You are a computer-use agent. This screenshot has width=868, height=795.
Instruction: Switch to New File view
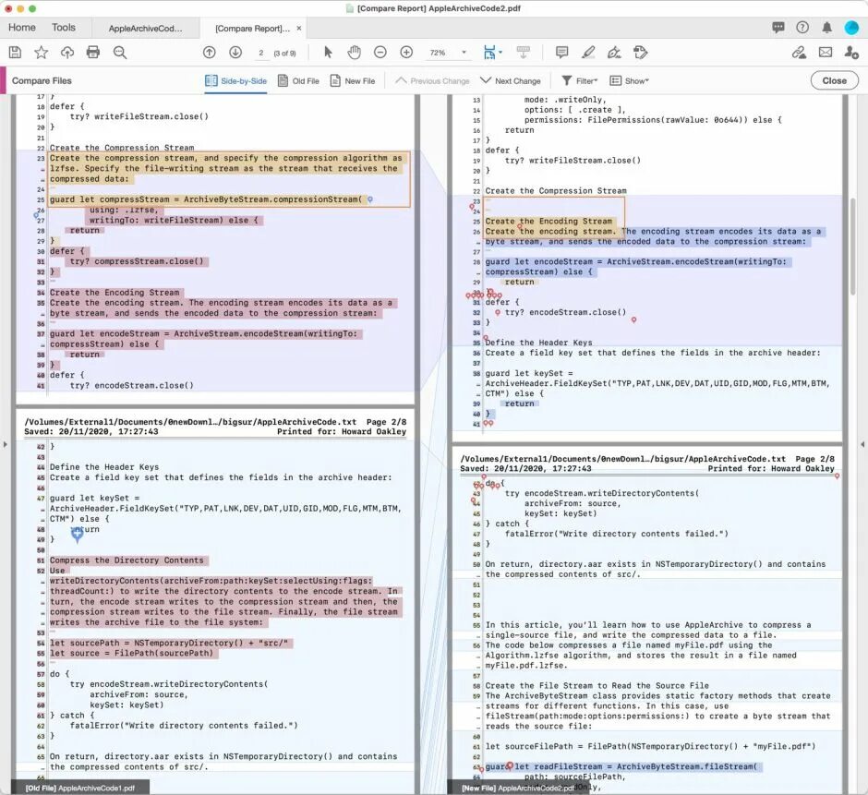353,81
